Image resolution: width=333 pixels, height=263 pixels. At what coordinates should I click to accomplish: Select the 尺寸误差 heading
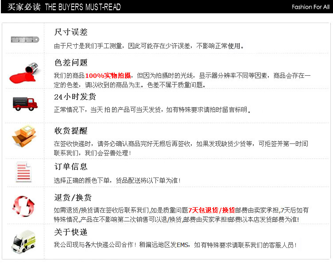(x=71, y=32)
